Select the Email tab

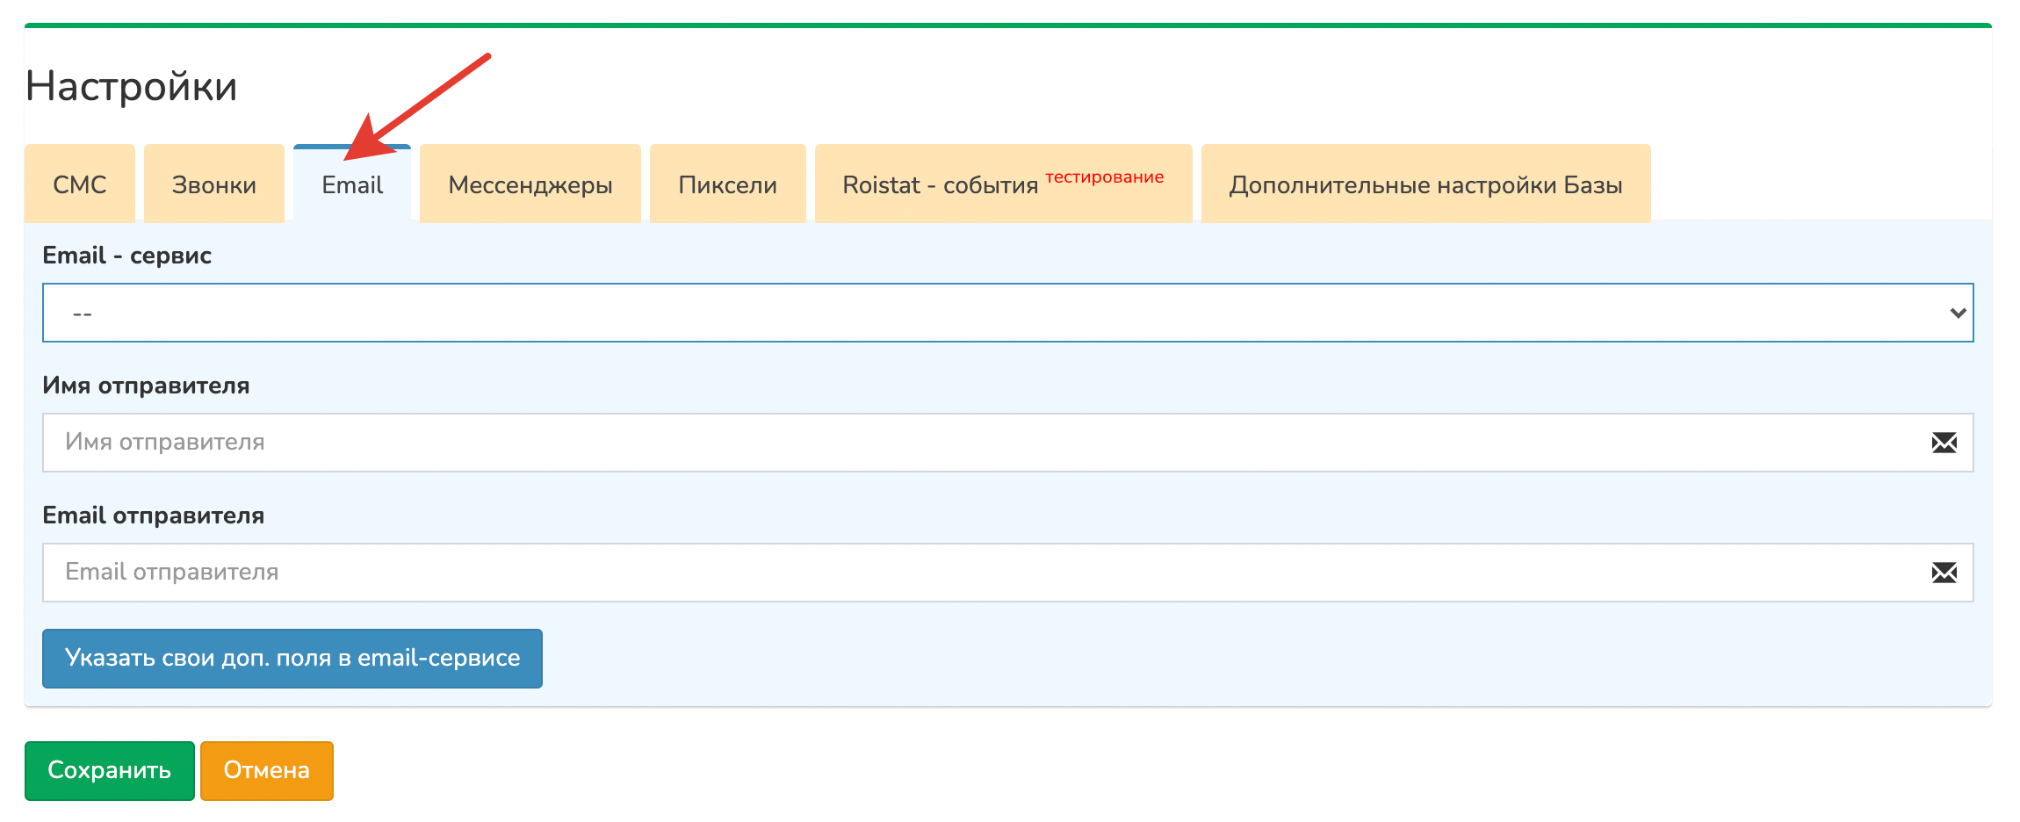tap(352, 184)
